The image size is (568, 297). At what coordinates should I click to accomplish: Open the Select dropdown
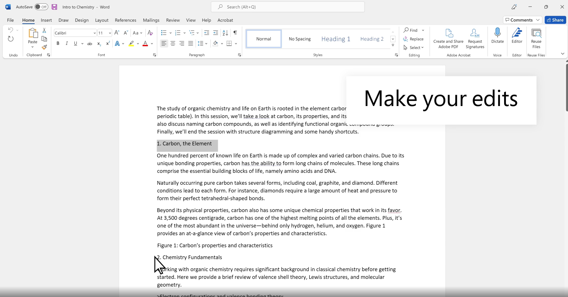(x=414, y=48)
